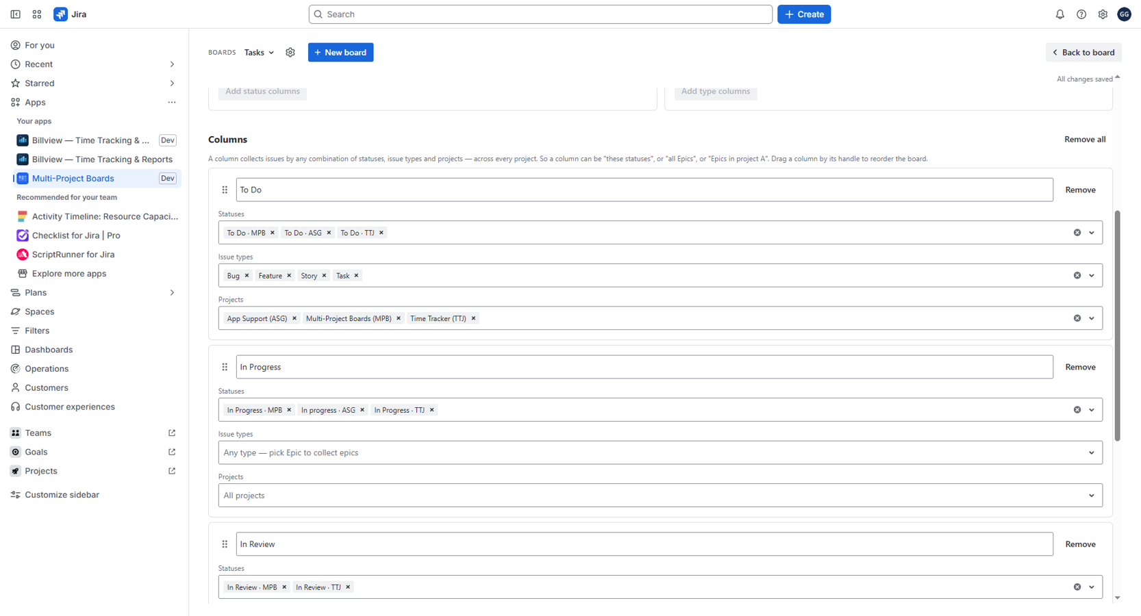The image size is (1141, 616).
Task: Grab the To Do column drag handle
Action: pyautogui.click(x=225, y=190)
